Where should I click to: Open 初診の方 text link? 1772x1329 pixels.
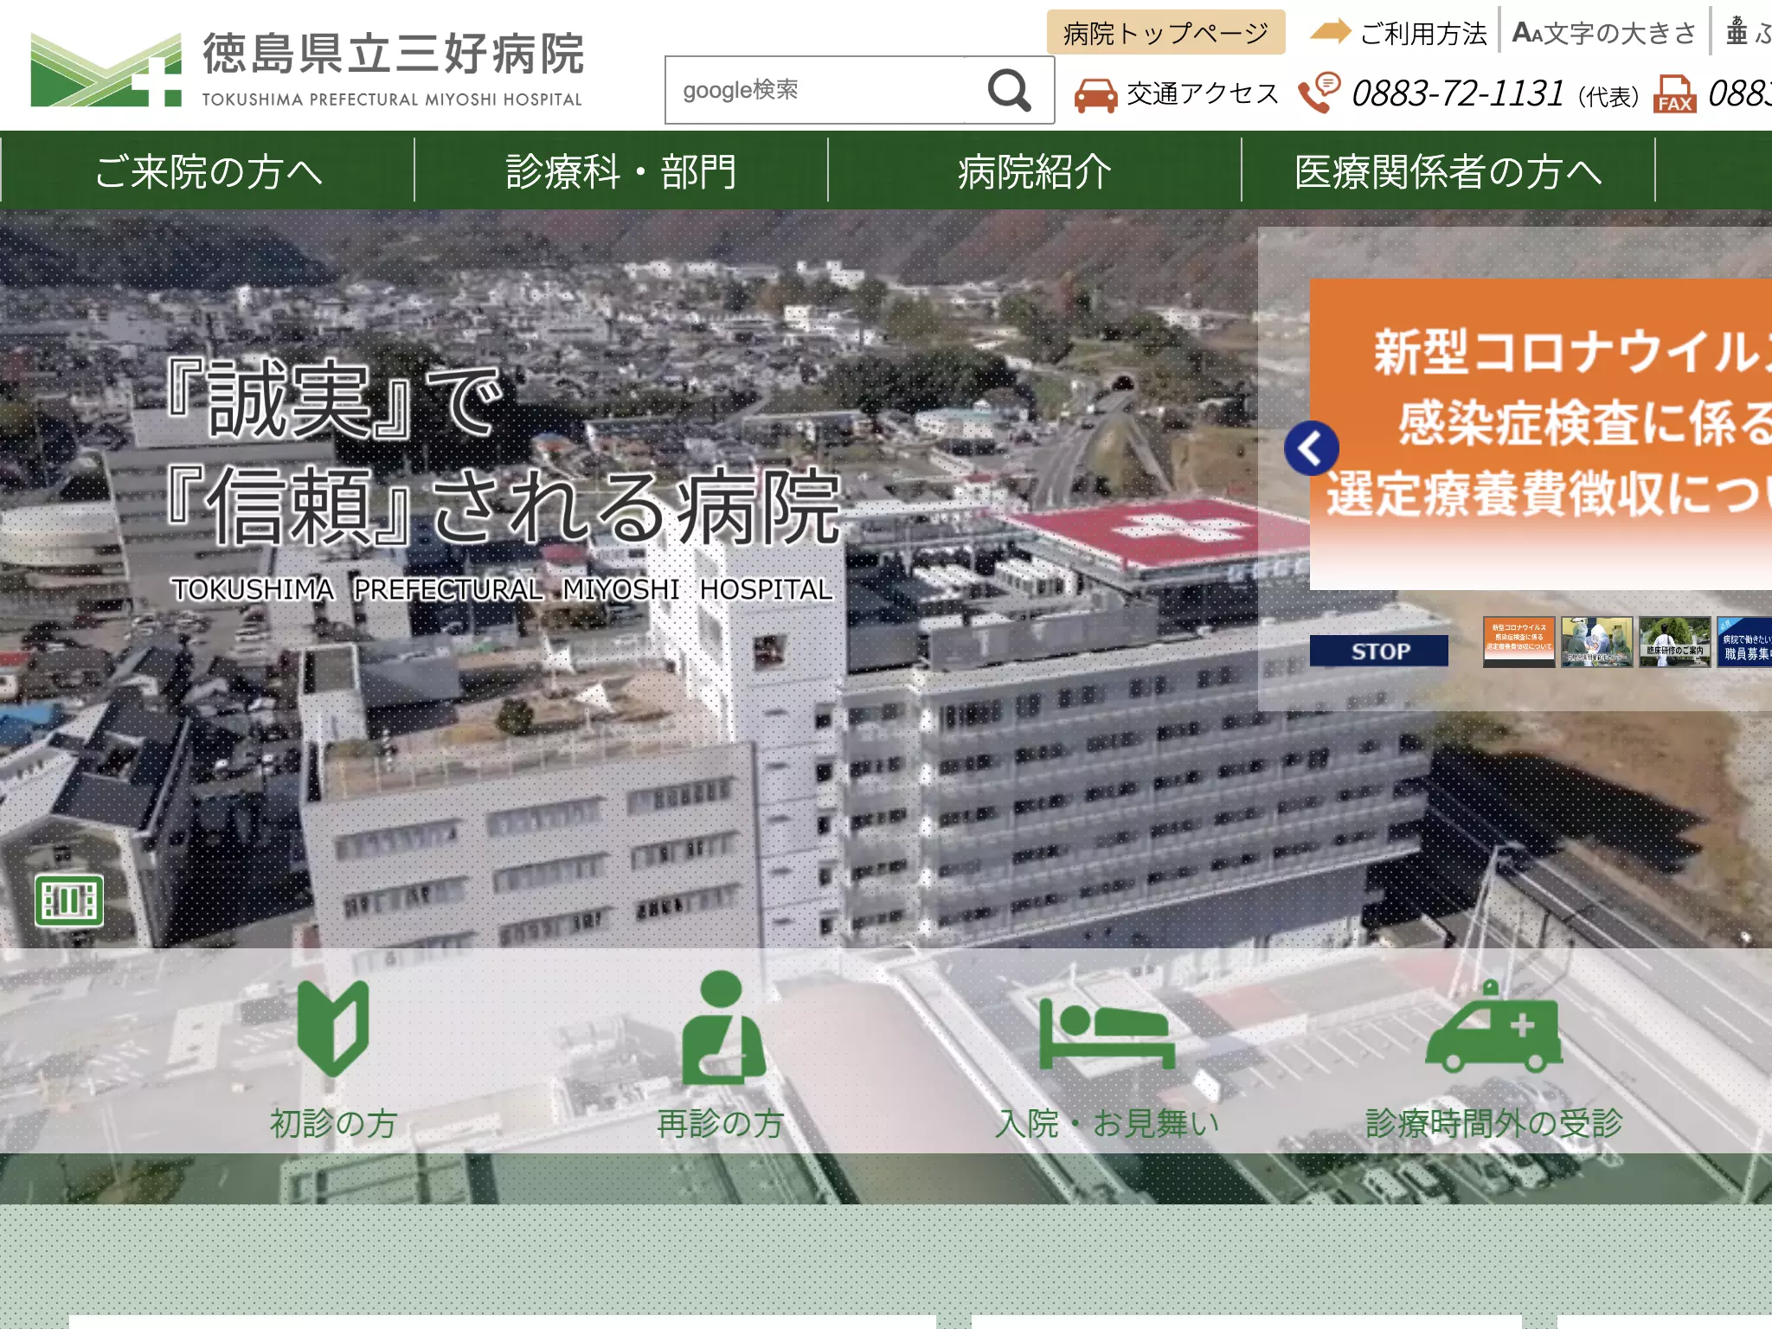click(333, 1123)
